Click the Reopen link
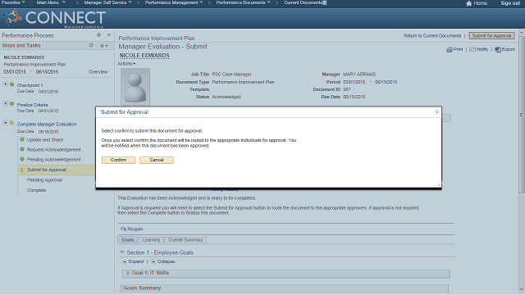 pyautogui.click(x=135, y=229)
